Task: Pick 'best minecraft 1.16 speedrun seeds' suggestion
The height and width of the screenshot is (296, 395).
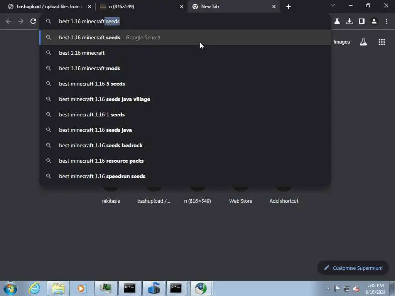Action: click(185, 176)
